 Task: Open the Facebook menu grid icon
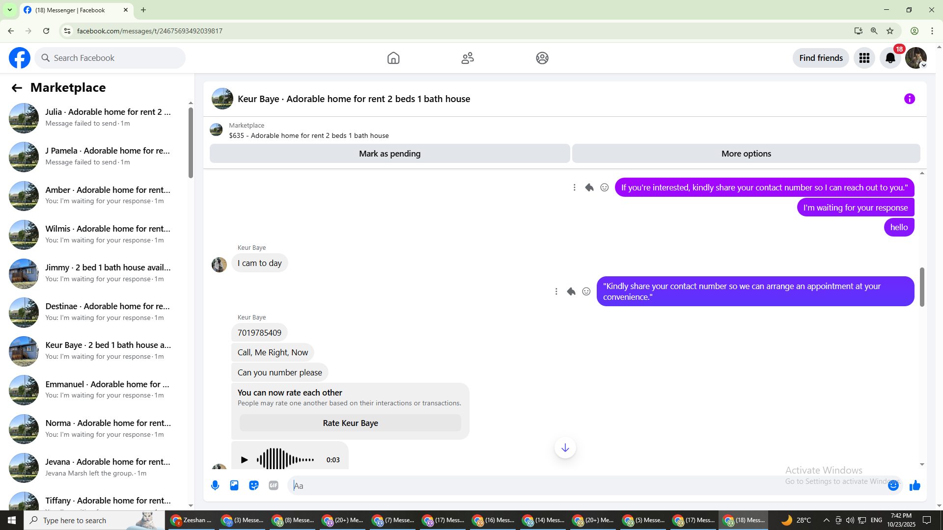tap(864, 58)
